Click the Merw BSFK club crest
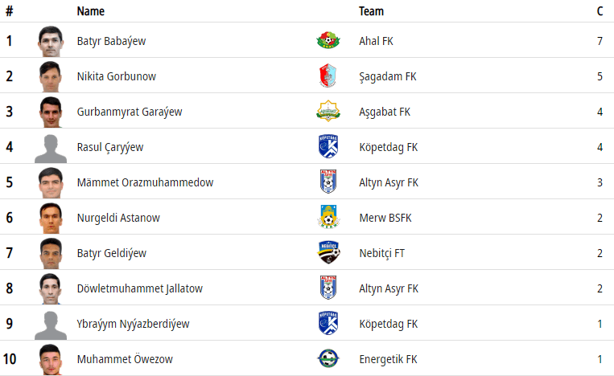614x376 pixels. click(x=328, y=218)
